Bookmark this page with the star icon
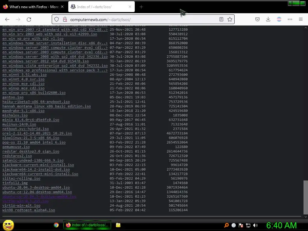The width and height of the screenshot is (308, 231). [229, 19]
